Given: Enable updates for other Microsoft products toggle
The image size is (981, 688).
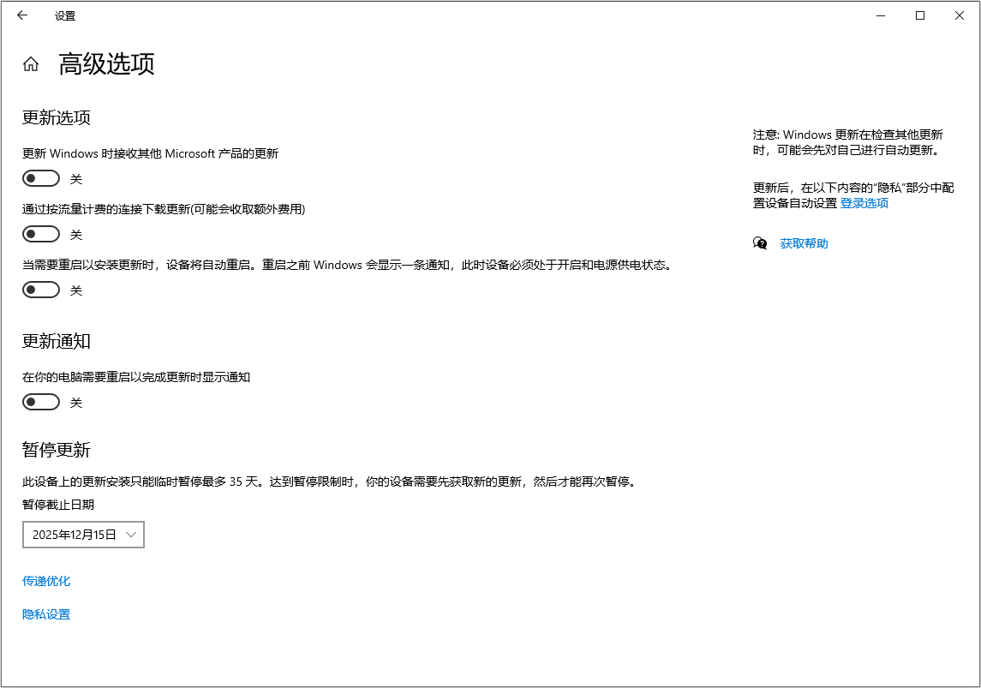Looking at the screenshot, I should click(41, 178).
